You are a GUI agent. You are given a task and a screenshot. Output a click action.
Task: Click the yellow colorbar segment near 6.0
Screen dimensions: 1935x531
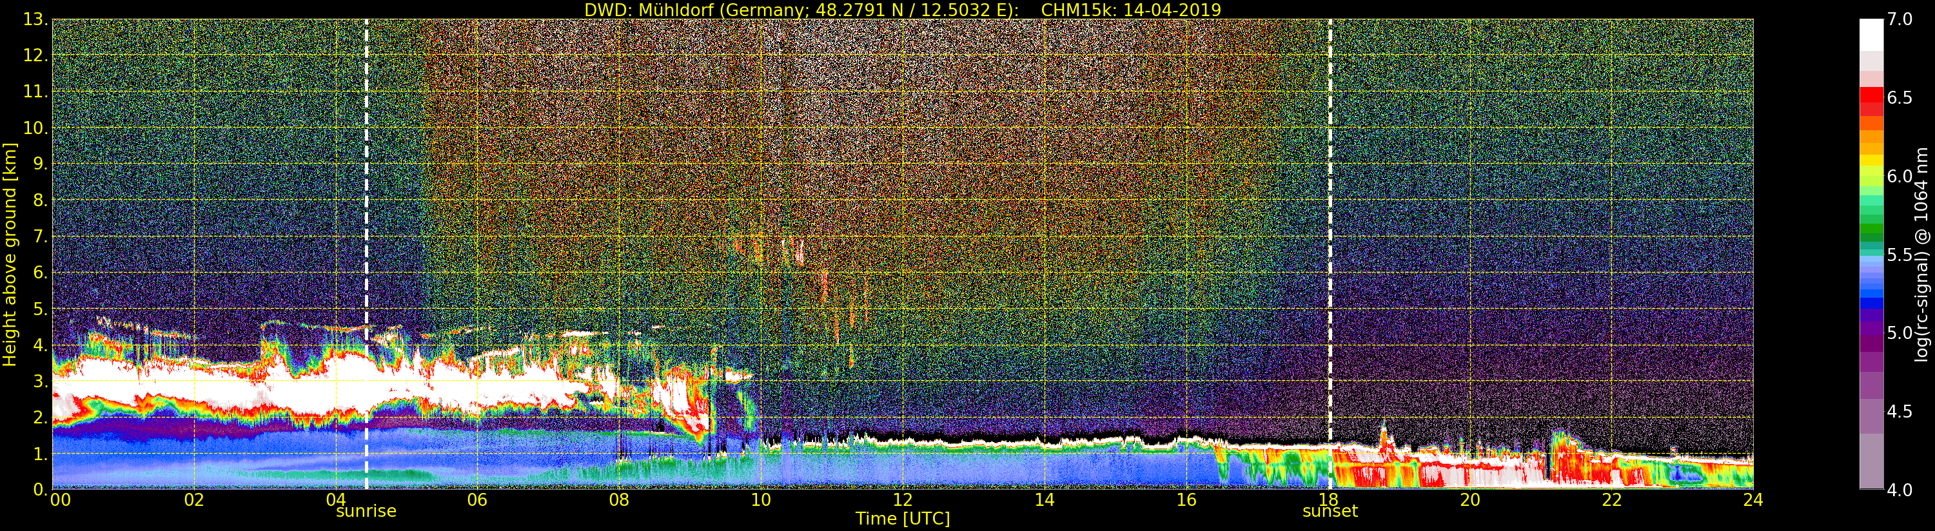(1871, 160)
